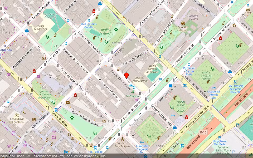
Task: Select the paw icon at Plaça de Julio González
Action: (x=72, y=118)
